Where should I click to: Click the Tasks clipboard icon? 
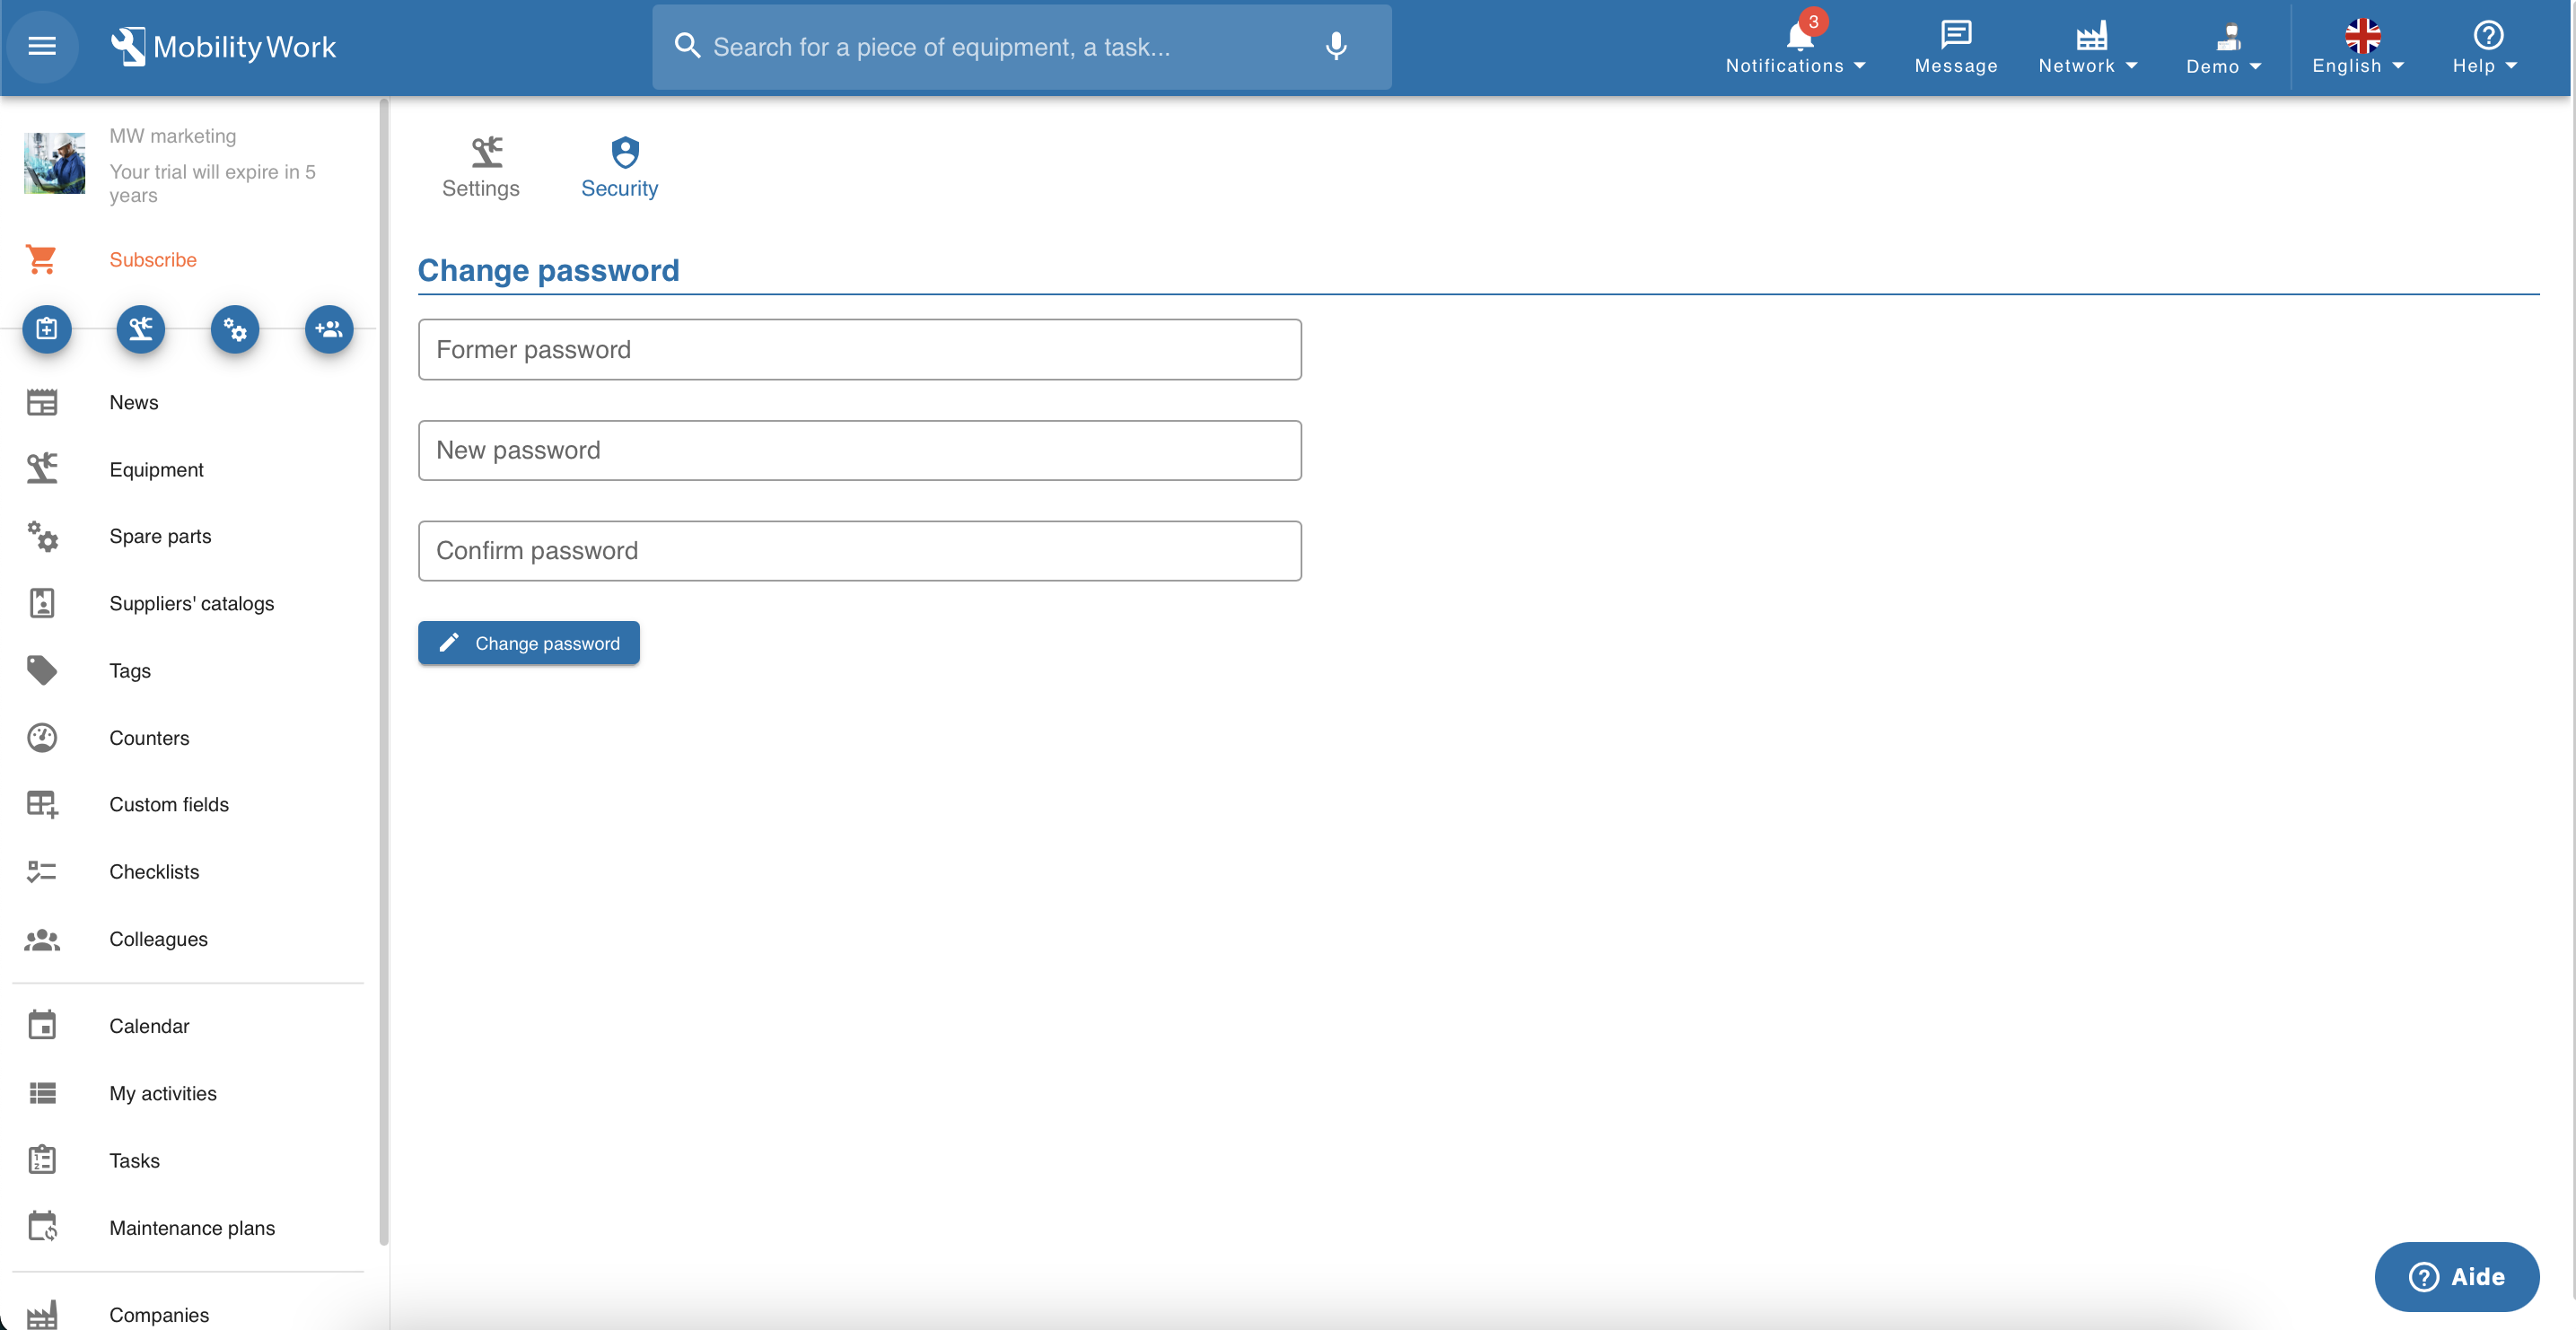tap(42, 1160)
